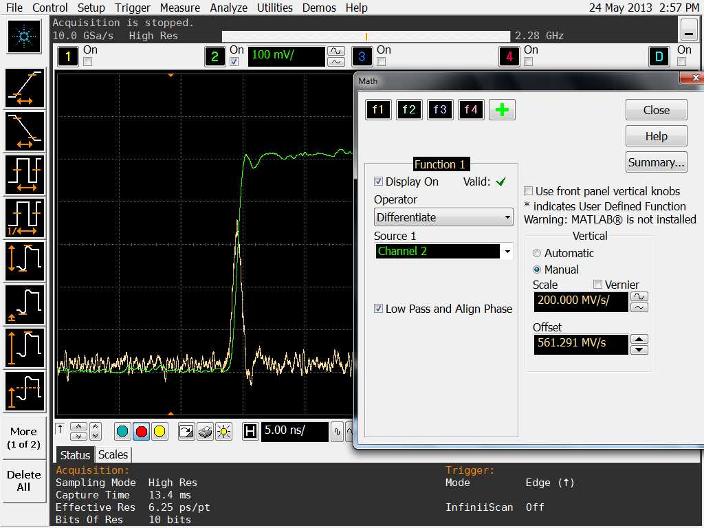The width and height of the screenshot is (704, 528).
Task: Enable Use front panel vertical knobs
Action: (529, 191)
